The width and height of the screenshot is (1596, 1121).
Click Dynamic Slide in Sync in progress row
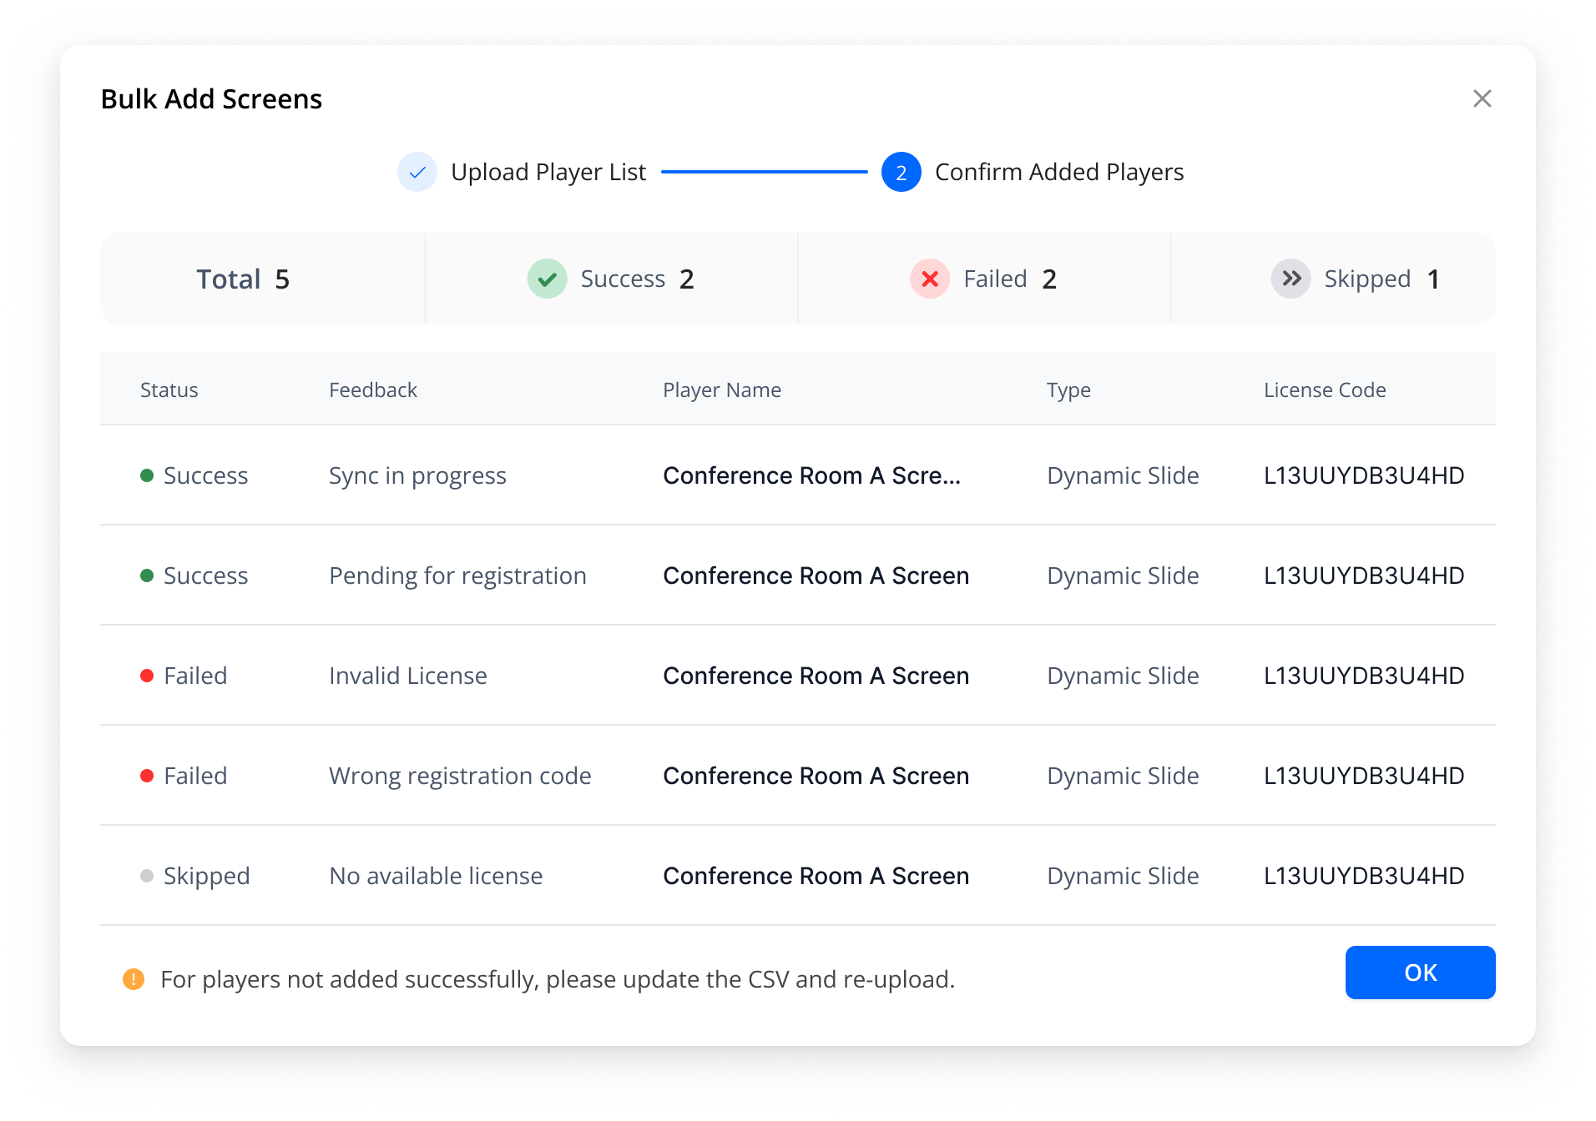1123,475
